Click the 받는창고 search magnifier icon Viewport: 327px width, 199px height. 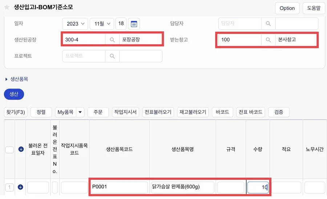[x=268, y=40]
